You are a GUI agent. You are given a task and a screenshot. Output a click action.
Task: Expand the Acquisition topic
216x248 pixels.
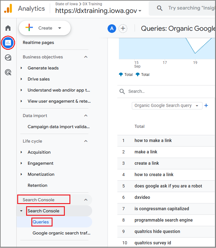pos(21,152)
